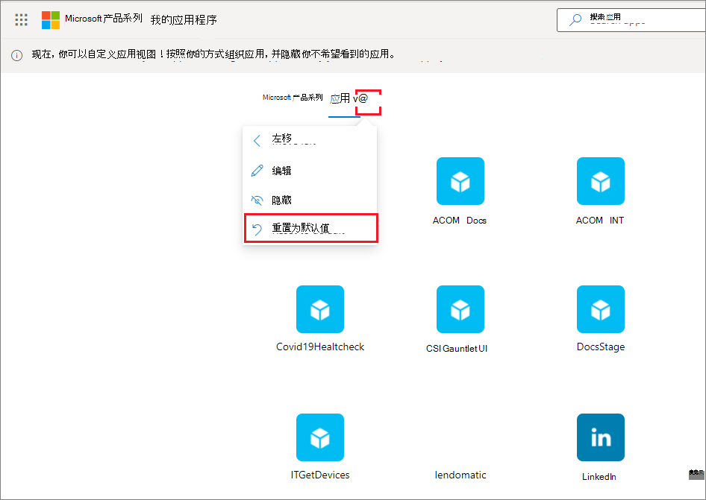
Task: Click the ACOM Docs label text
Action: click(x=459, y=221)
